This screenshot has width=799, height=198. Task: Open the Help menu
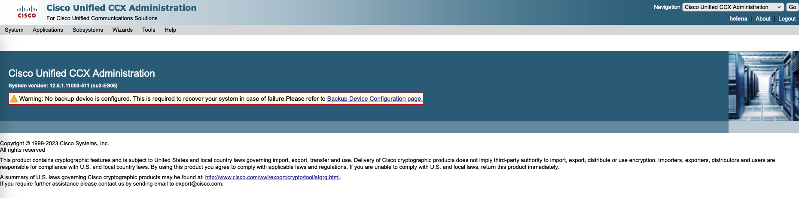[x=170, y=30]
